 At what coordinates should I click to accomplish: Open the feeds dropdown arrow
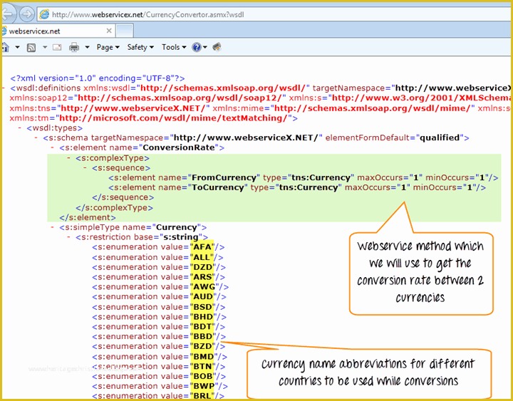click(x=45, y=48)
